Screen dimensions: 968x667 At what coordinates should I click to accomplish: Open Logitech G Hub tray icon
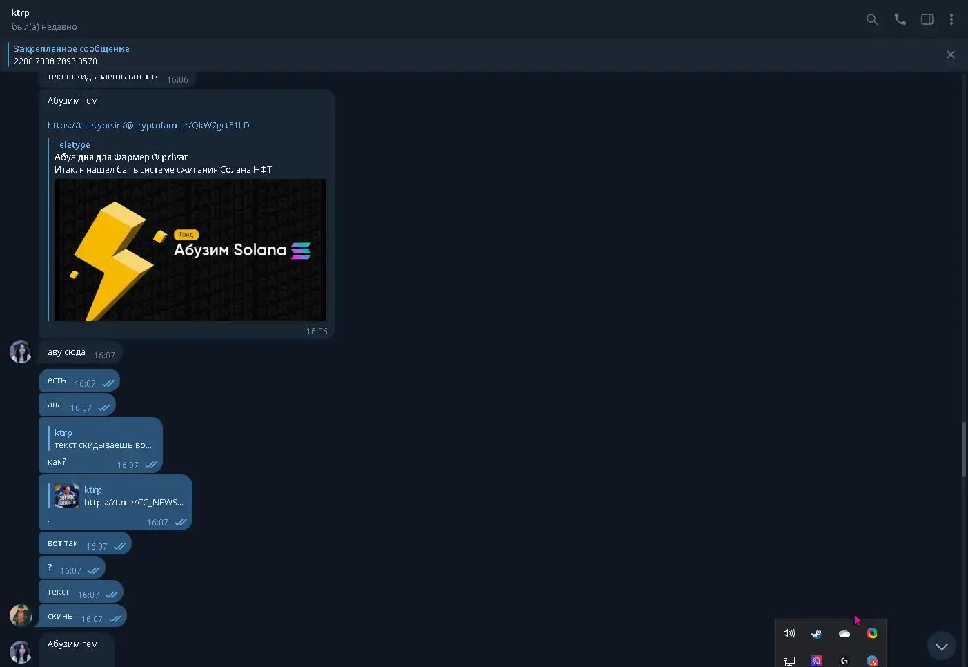[844, 661]
